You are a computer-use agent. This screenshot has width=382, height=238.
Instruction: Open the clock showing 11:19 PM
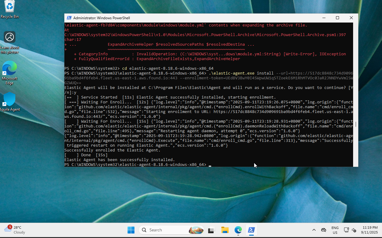[x=370, y=230]
